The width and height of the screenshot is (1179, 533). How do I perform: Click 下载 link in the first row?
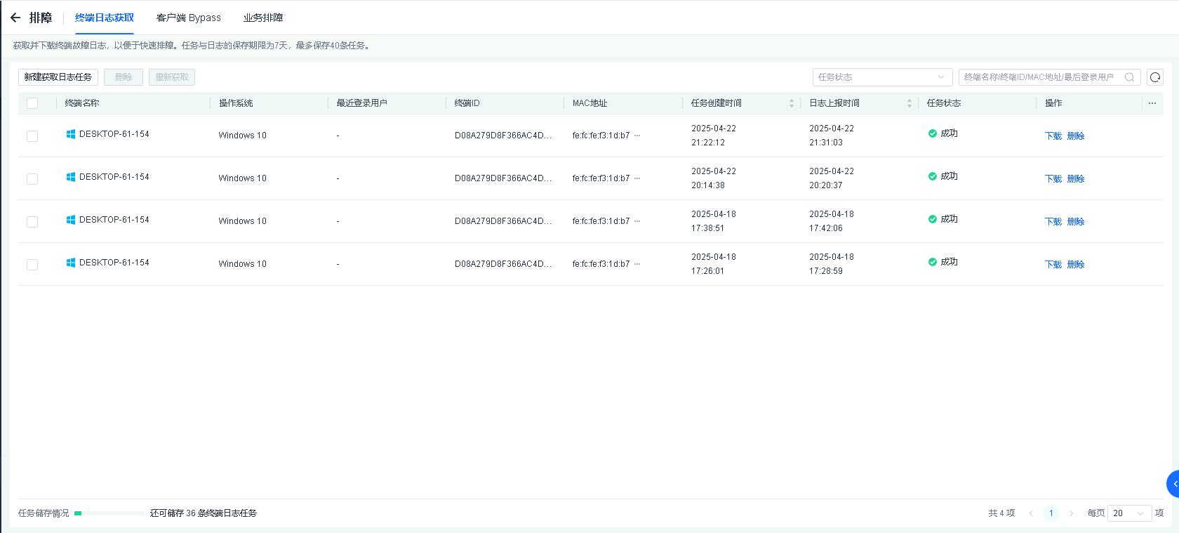(1053, 136)
